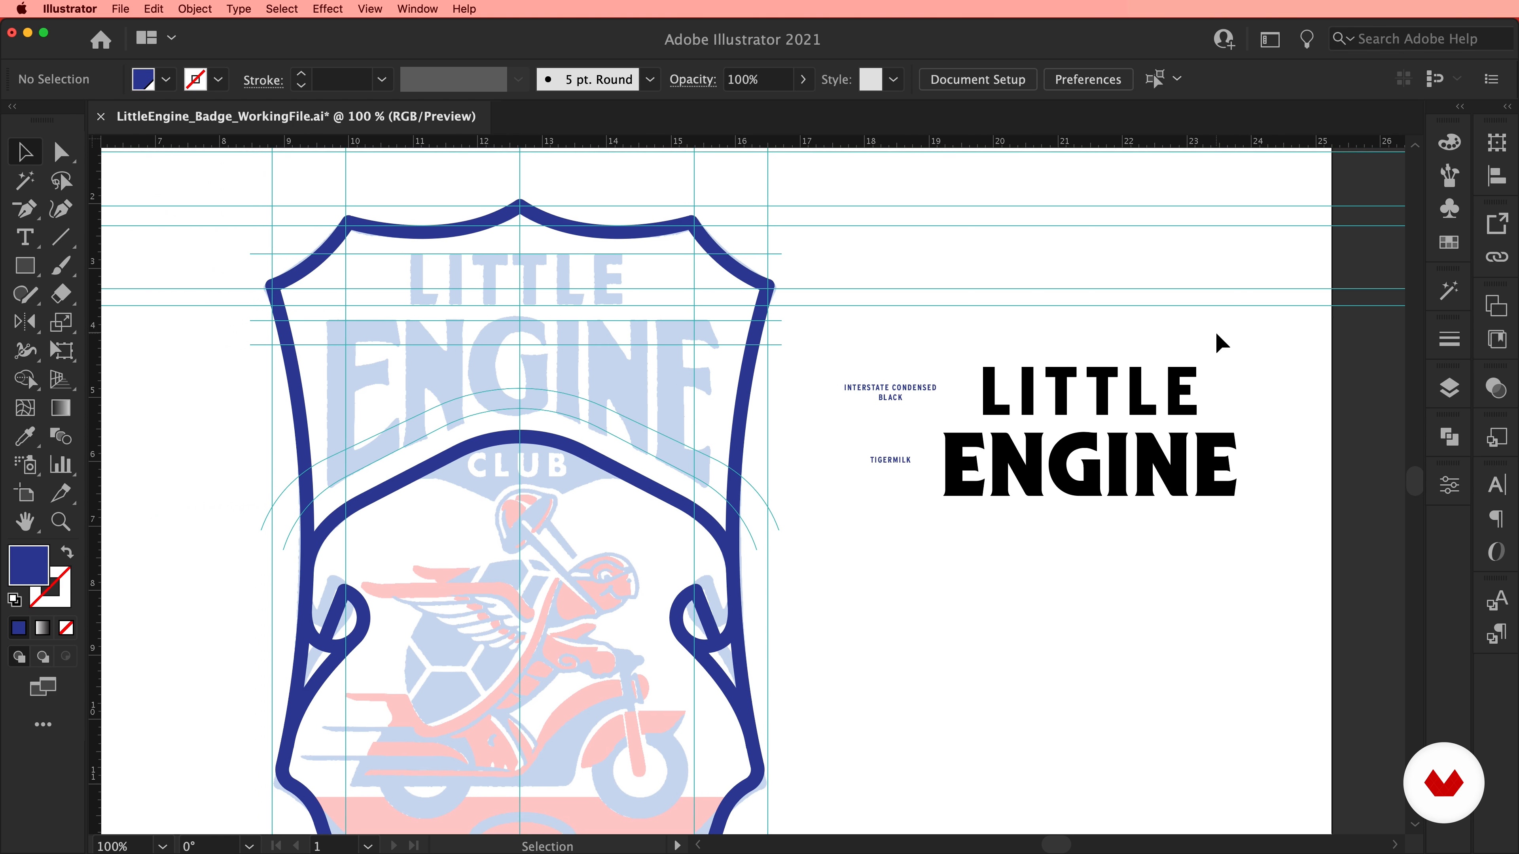The image size is (1519, 854).
Task: Open the Object menu
Action: click(x=195, y=9)
